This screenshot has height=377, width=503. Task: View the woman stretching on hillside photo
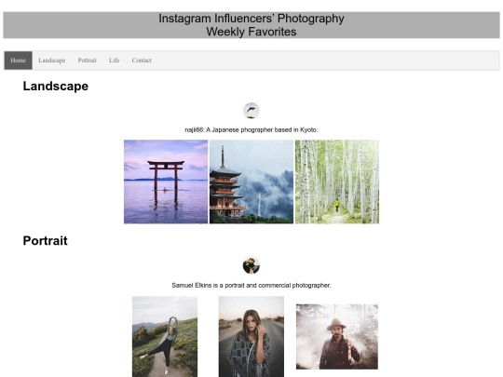(165, 337)
